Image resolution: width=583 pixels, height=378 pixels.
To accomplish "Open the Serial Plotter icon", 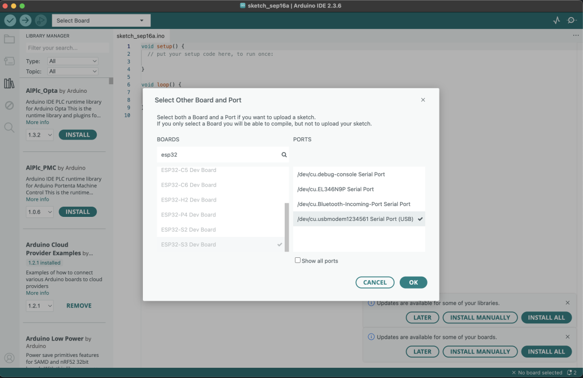I will 556,20.
